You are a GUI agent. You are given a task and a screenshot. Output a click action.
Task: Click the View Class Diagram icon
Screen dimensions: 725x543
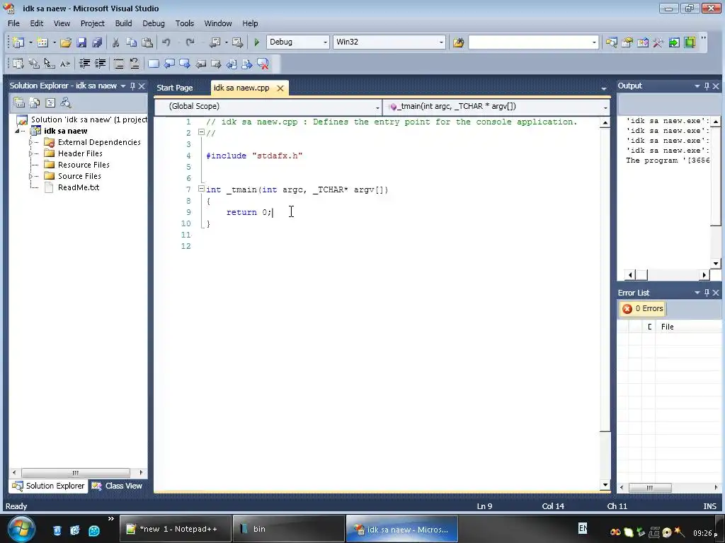[x=66, y=103]
